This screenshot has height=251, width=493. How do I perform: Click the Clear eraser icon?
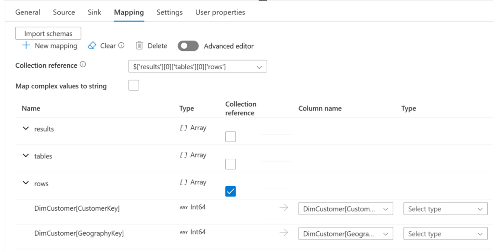(x=92, y=46)
